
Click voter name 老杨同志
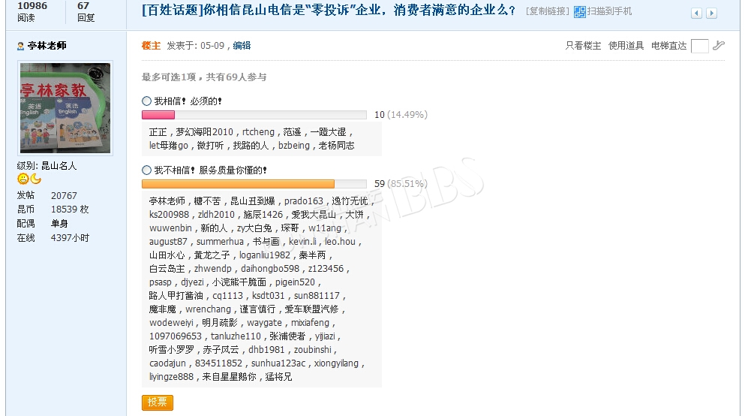click(336, 146)
